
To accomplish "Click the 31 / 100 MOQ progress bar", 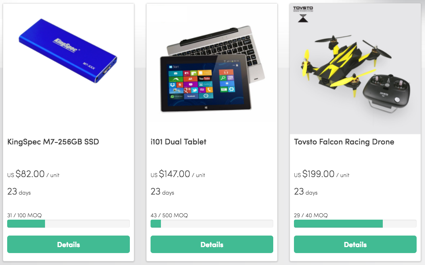I will coord(68,224).
